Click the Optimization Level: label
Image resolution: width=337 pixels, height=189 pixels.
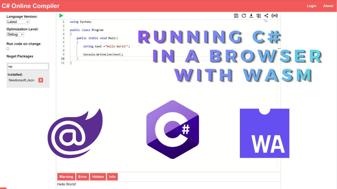(22, 29)
